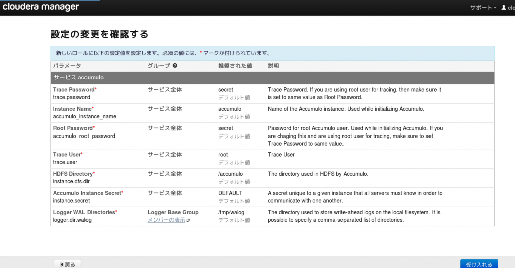This screenshot has height=268, width=515.
Task: Click the trace.password key text
Action: [71, 97]
